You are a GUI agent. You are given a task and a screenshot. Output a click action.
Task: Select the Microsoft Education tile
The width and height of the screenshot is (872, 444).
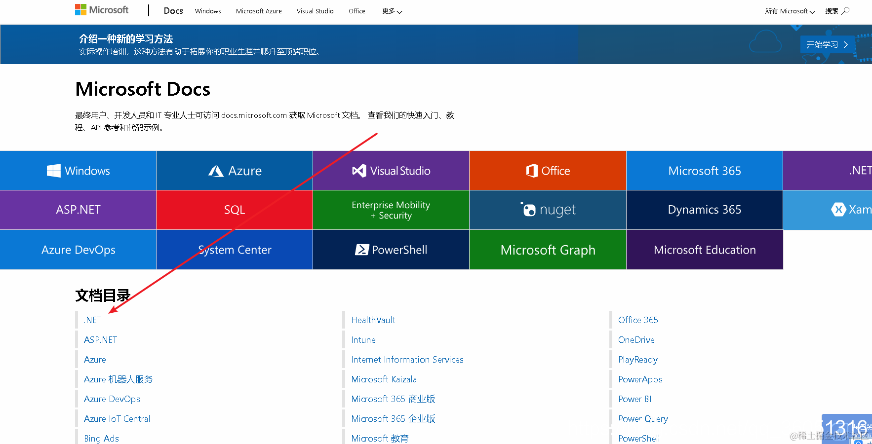pos(704,250)
